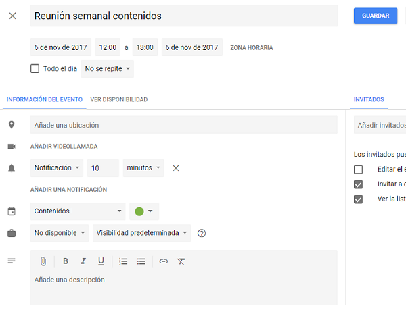Click the briefcase availability icon
This screenshot has height=310, width=406.
click(12, 233)
